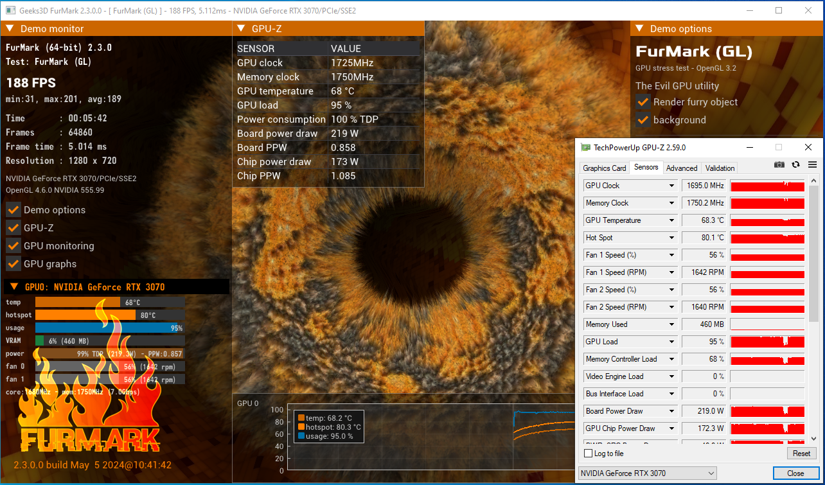
Task: Click the GPU-Z screenshot camera icon
Action: click(x=779, y=165)
